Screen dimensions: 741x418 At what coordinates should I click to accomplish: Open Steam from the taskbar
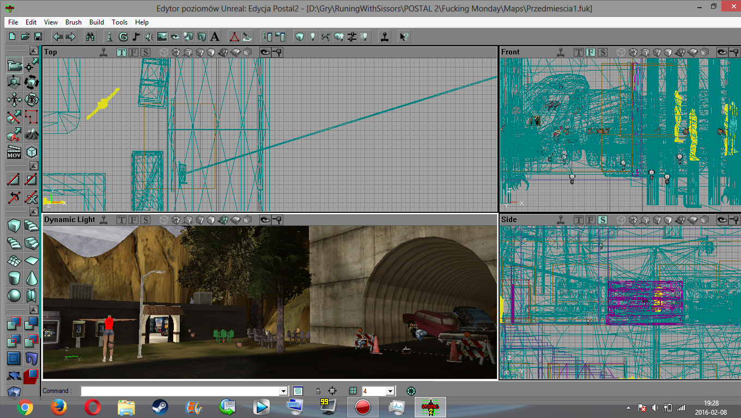[160, 407]
